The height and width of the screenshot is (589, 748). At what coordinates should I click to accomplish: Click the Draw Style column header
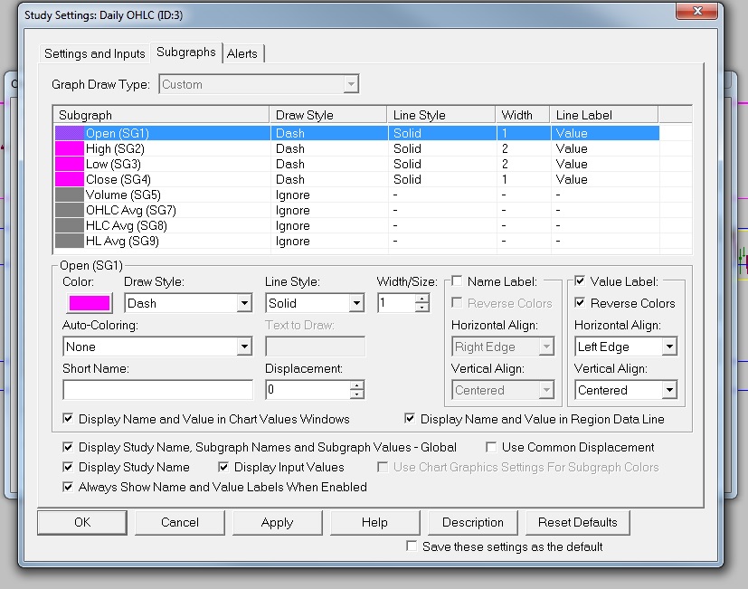[x=328, y=115]
